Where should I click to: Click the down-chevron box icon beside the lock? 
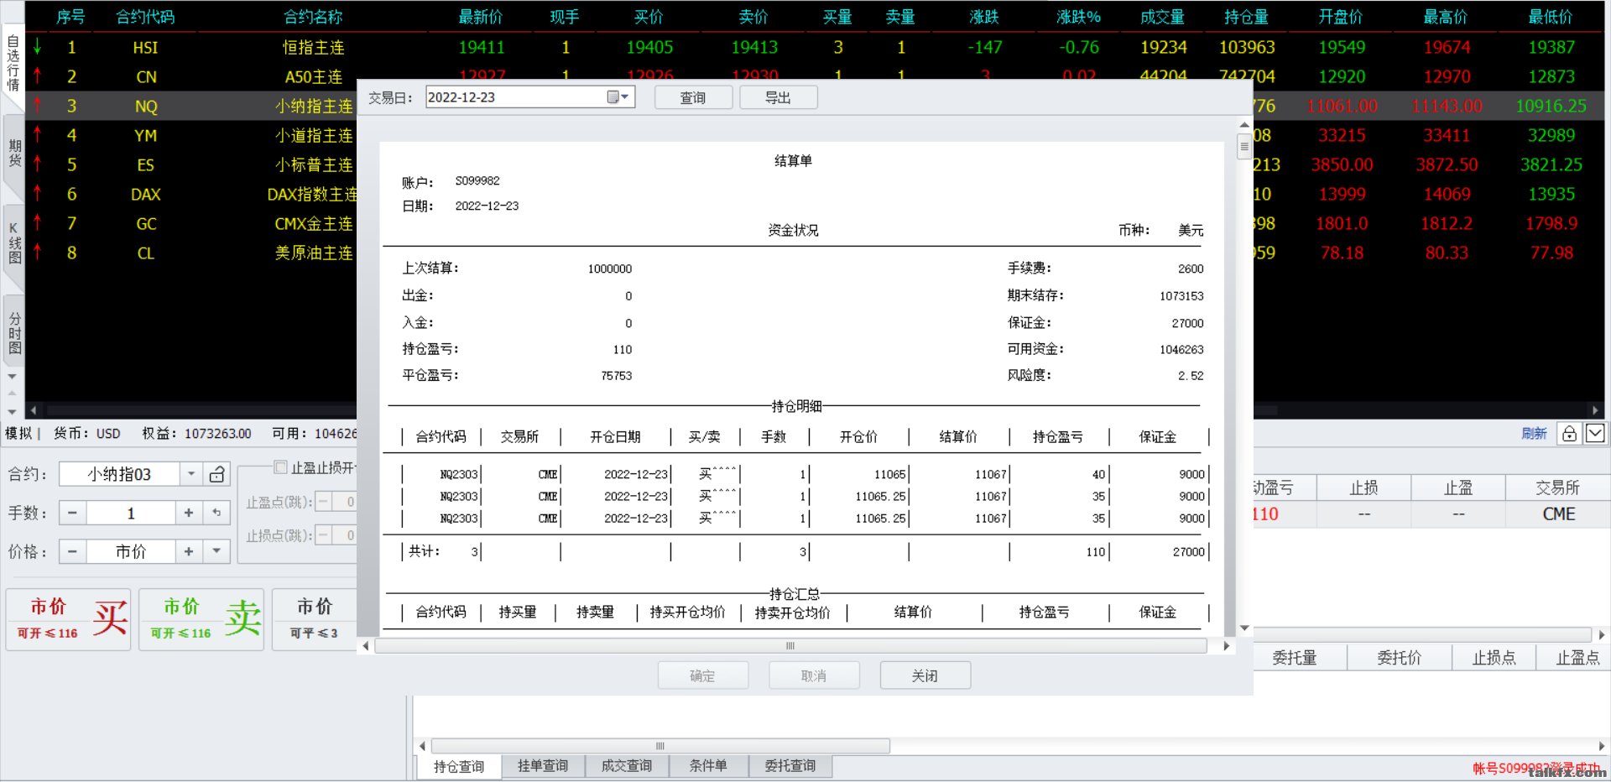pos(1595,433)
